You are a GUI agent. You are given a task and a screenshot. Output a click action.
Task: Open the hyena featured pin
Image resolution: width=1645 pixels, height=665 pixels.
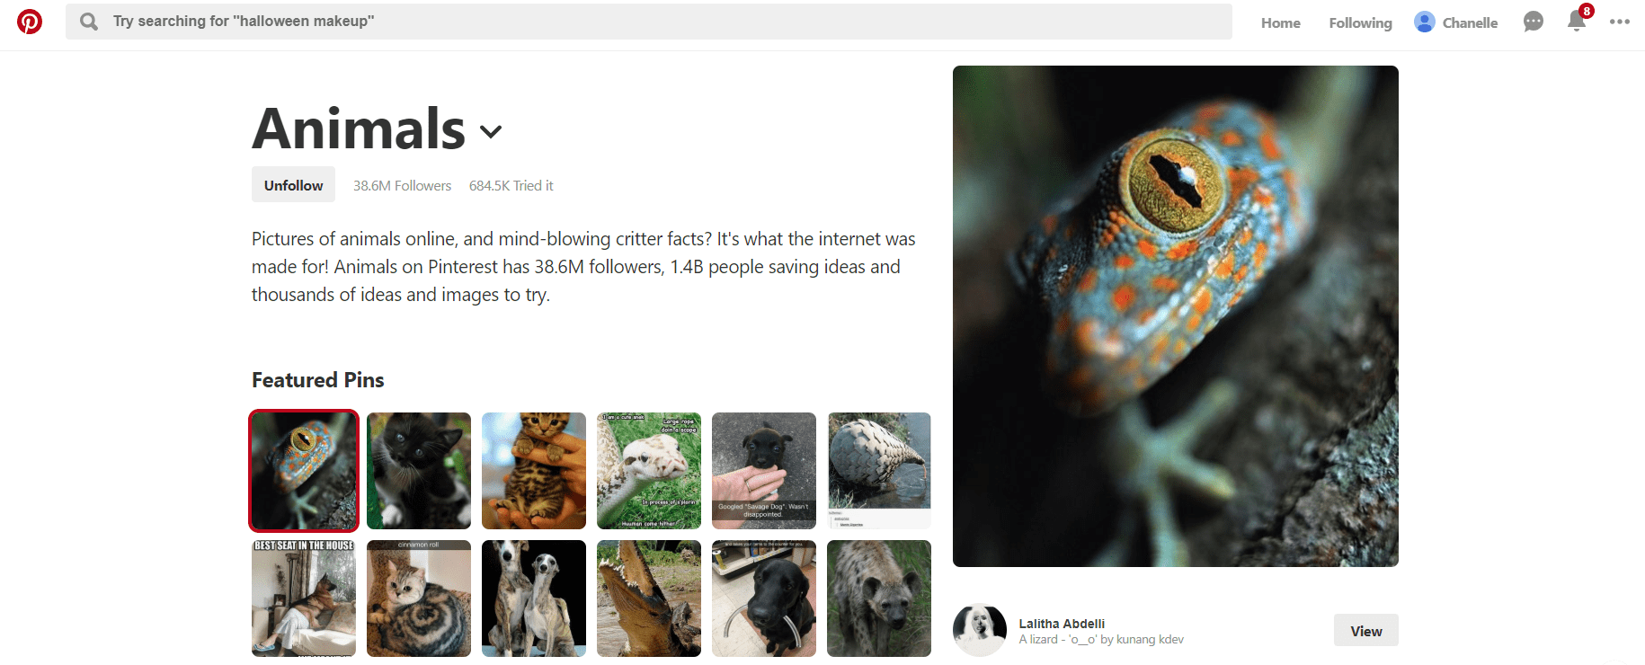pyautogui.click(x=879, y=598)
